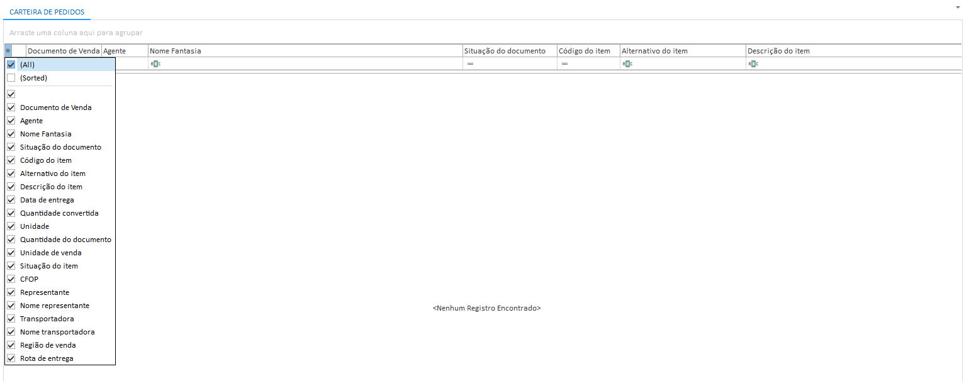Toggle CFOP column checkbox
The height and width of the screenshot is (381, 964).
[x=11, y=279]
